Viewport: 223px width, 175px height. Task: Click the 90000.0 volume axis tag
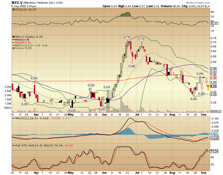215,112
